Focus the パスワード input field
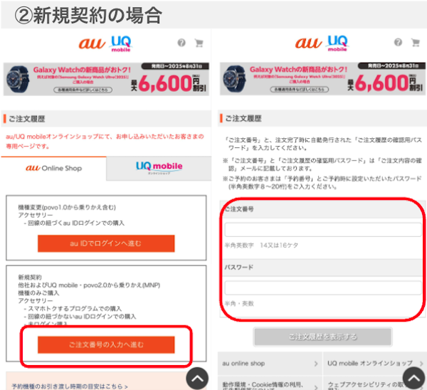This screenshot has height=390, width=427. [x=323, y=288]
